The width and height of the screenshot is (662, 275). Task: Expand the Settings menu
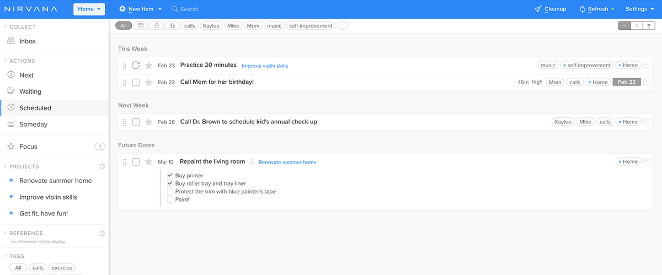coord(639,9)
